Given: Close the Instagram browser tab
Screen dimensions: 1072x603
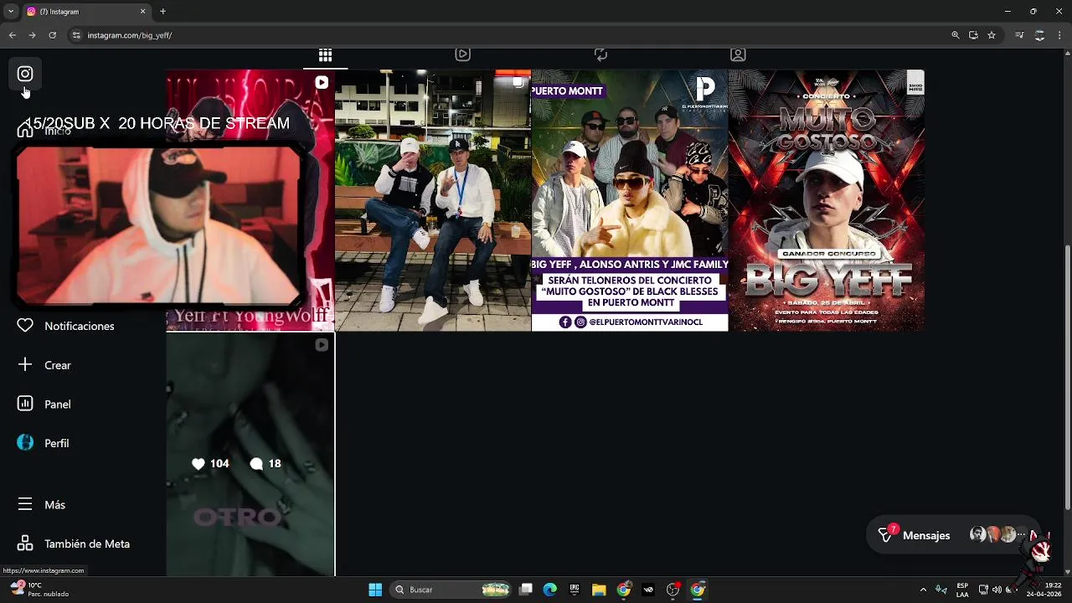Looking at the screenshot, I should [x=142, y=12].
